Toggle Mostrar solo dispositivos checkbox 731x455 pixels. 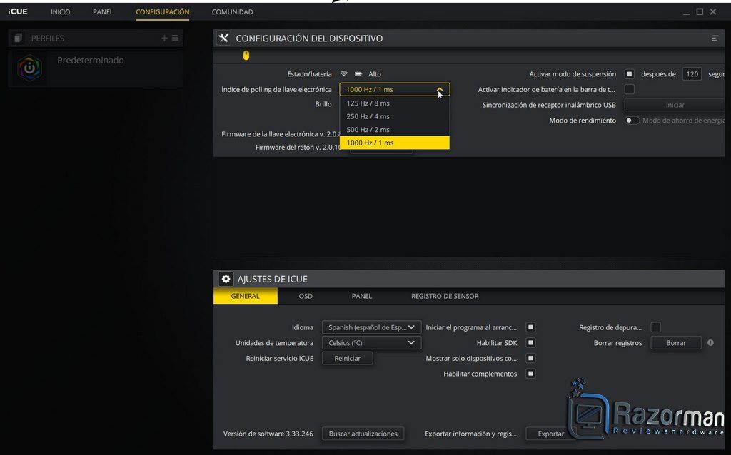pyautogui.click(x=530, y=358)
